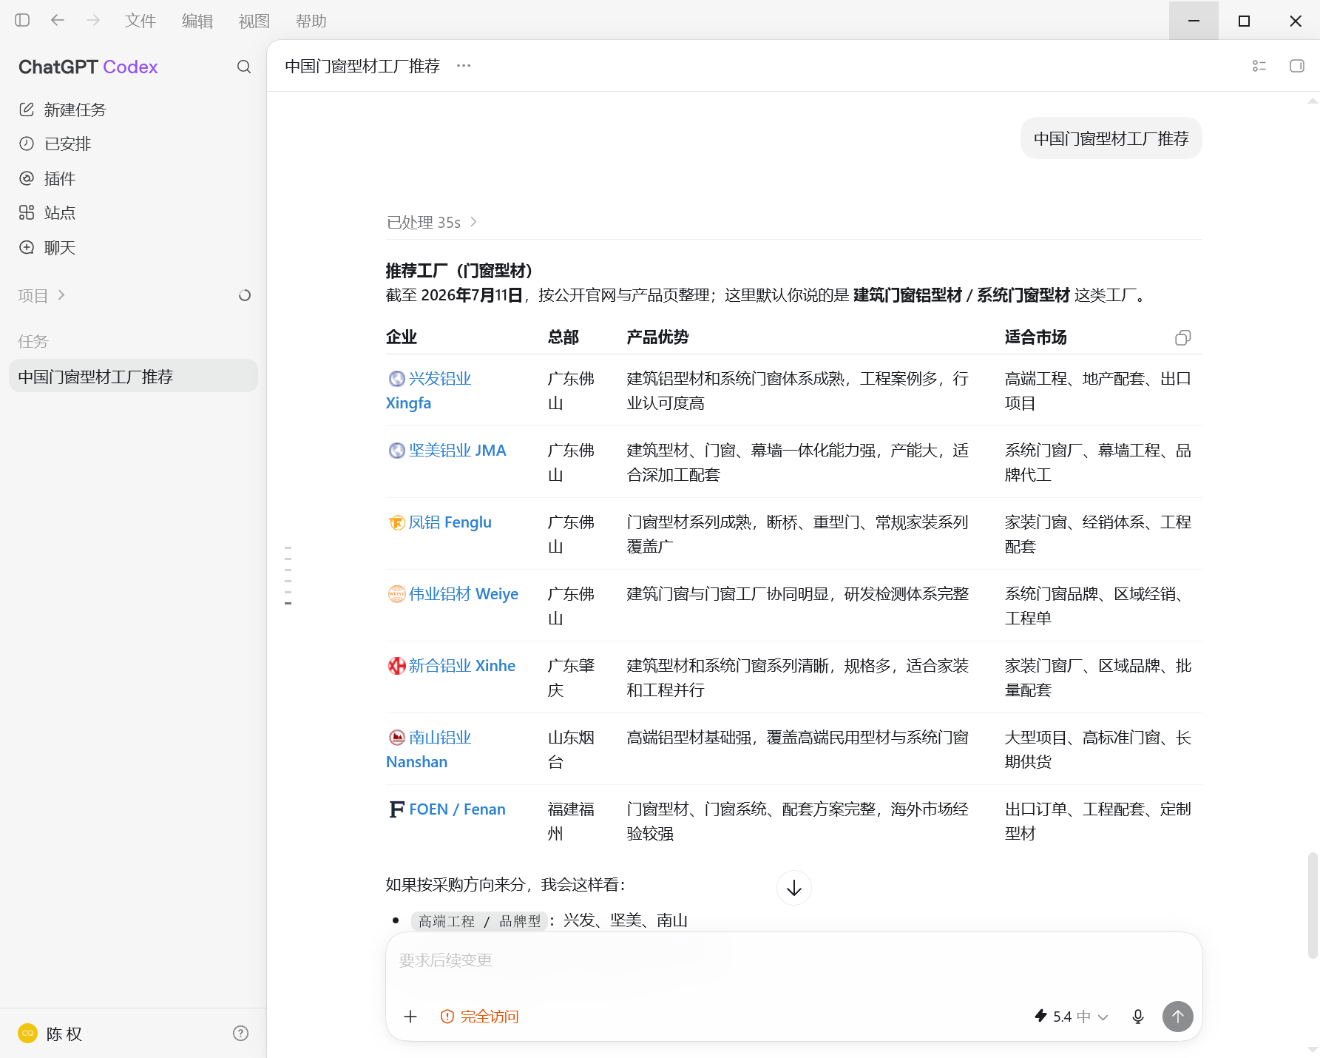Change the 完全访问 access setting
The height and width of the screenshot is (1058, 1320).
(480, 1017)
